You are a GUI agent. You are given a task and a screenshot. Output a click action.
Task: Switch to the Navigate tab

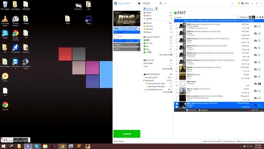(148, 9)
